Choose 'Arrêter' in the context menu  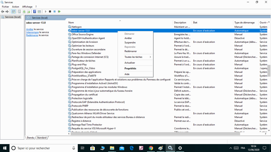click(128, 38)
